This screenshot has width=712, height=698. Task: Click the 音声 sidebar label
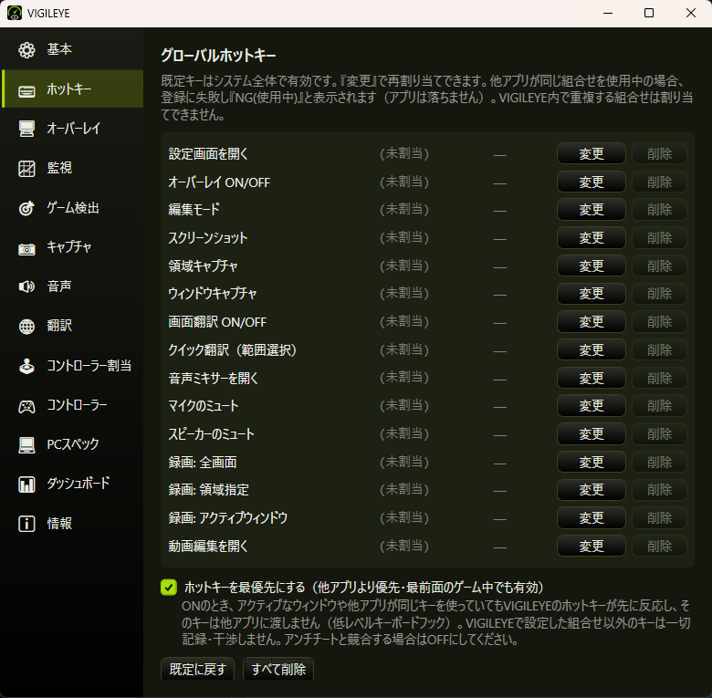click(x=59, y=286)
